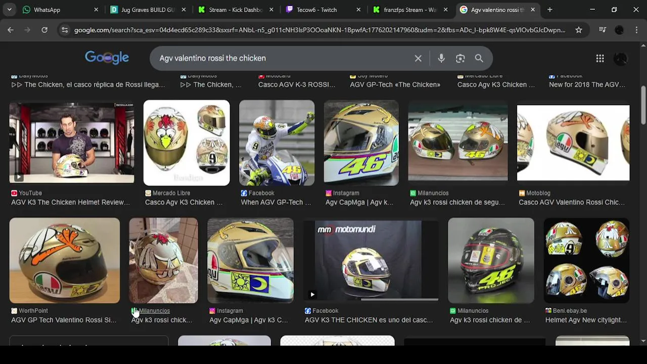Open Benl.ebay.be four helmets image
The width and height of the screenshot is (647, 364).
(x=586, y=261)
